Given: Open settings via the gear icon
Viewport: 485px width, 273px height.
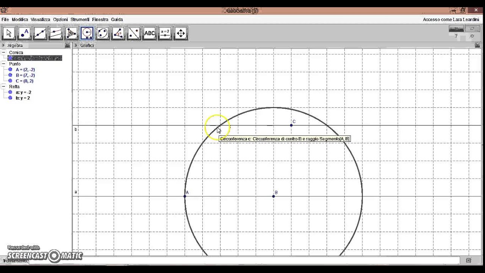Looking at the screenshot, I should pos(472,36).
